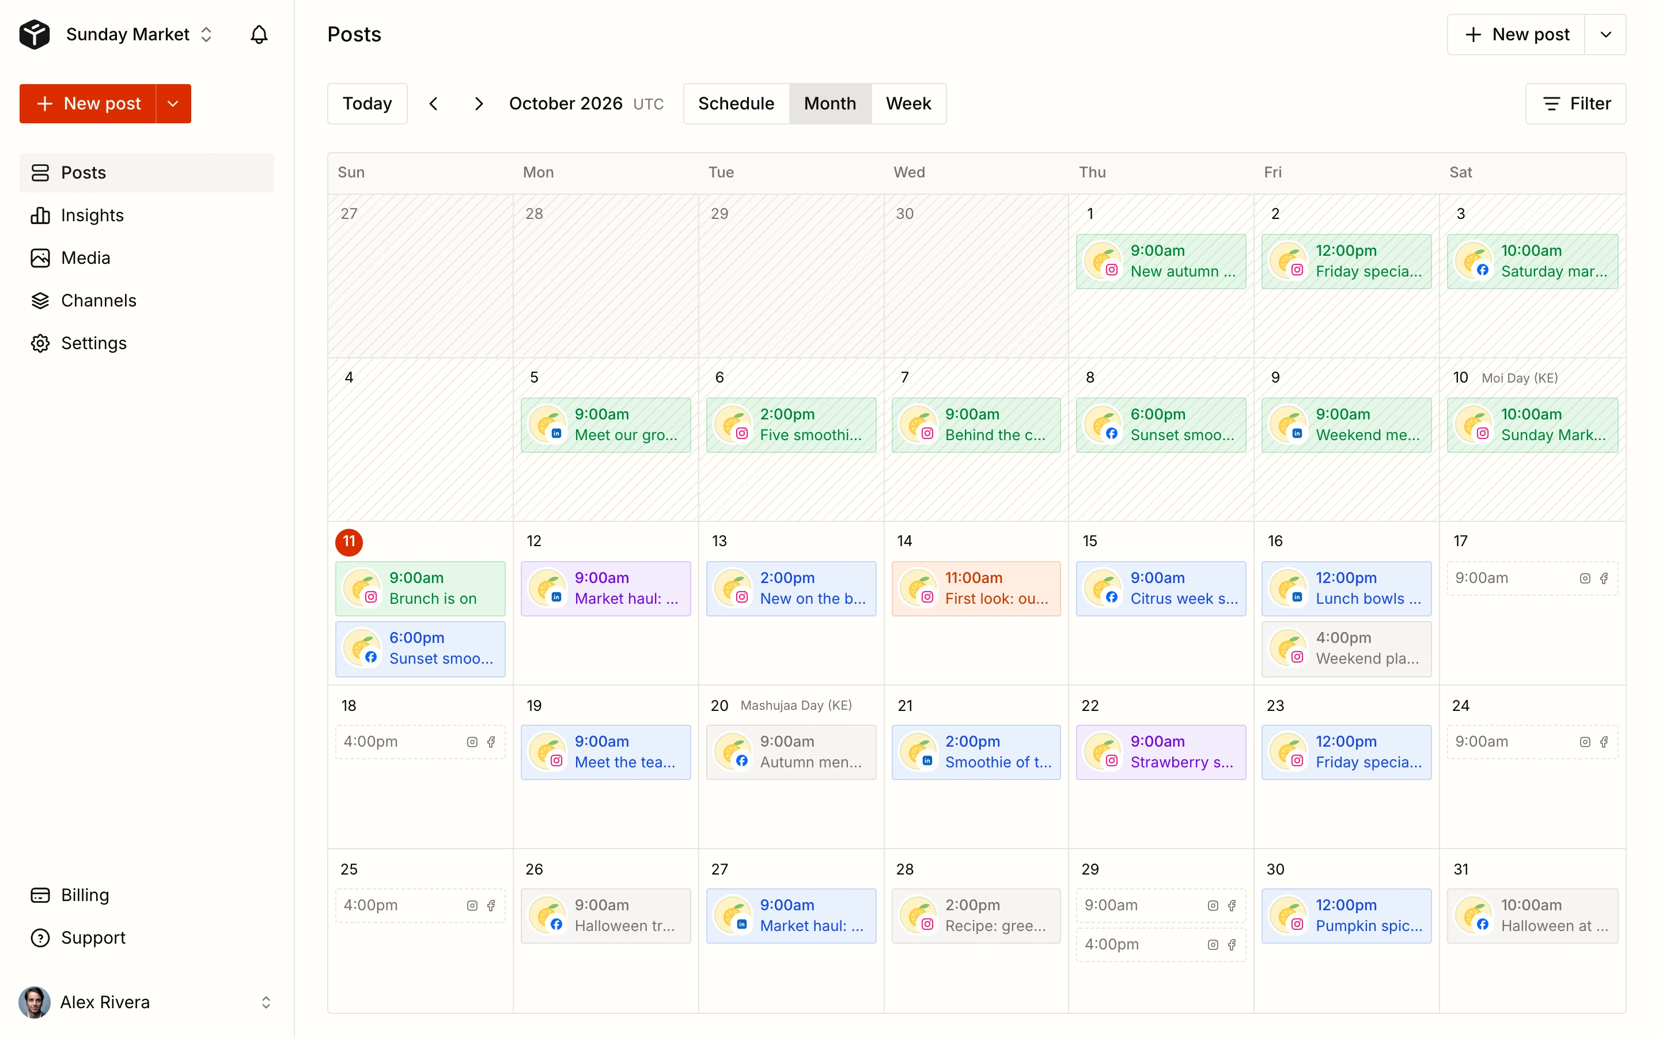Click Facebook icon on Oct 29 4:00pm slot
This screenshot has width=1659, height=1037.
[1232, 944]
